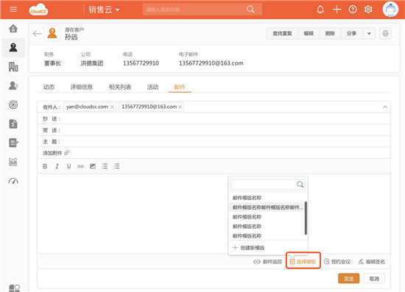This screenshot has height=292, width=405.
Task: Open the contacts sidebar icon
Action: [x=13, y=85]
